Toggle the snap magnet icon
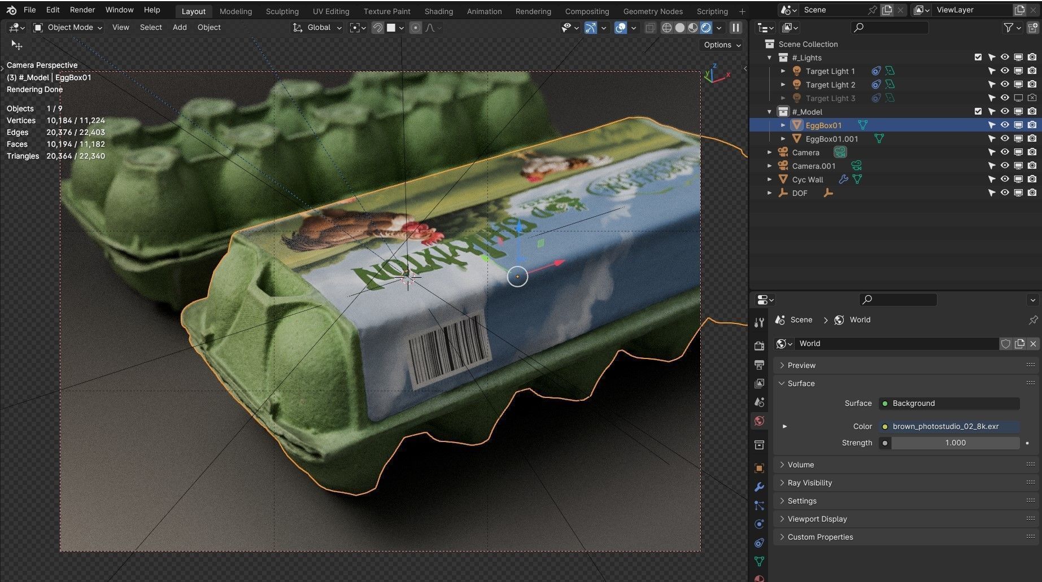This screenshot has width=1042, height=582. (378, 28)
